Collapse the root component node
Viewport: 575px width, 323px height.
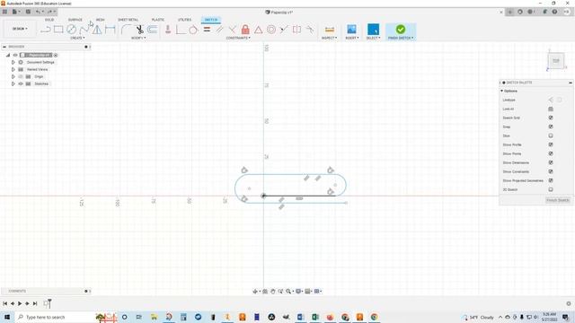8,55
